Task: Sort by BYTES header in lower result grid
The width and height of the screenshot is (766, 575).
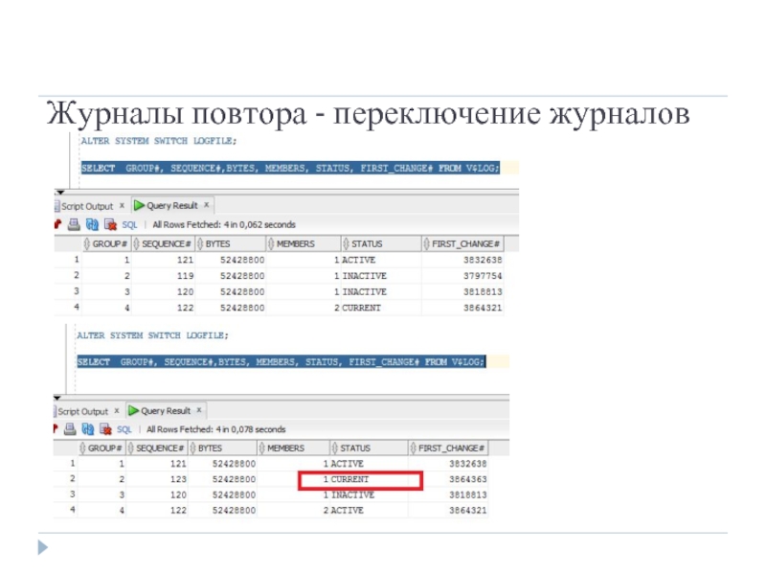Action: click(x=222, y=448)
